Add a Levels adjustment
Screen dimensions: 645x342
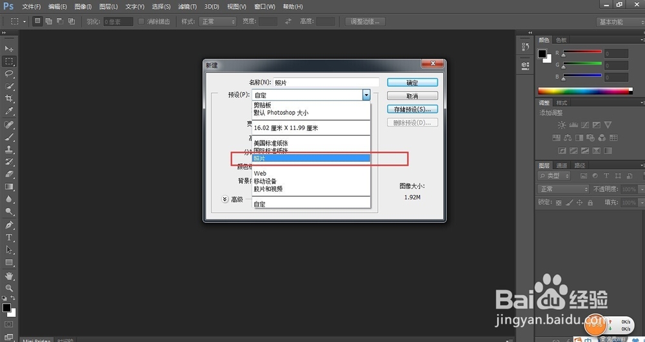click(x=573, y=125)
